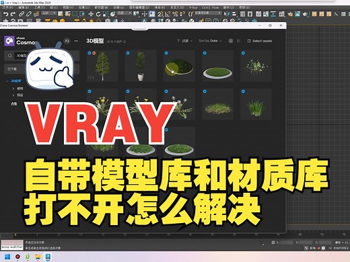Click the Windows Start button

pyautogui.click(x=7, y=257)
